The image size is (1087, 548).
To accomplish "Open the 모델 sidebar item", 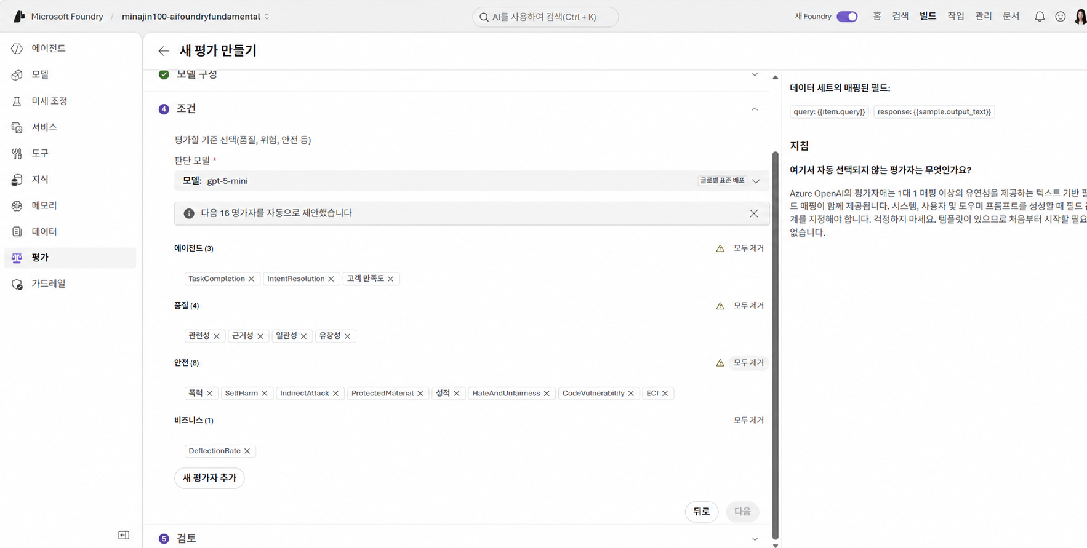I will pyautogui.click(x=70, y=74).
